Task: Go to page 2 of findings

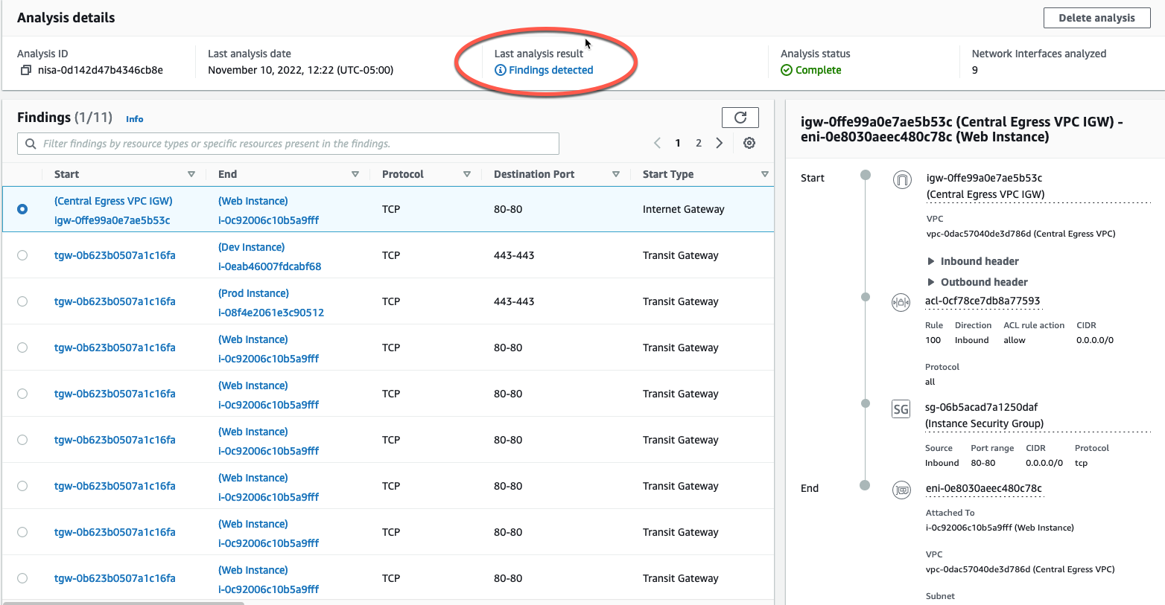Action: click(x=698, y=142)
